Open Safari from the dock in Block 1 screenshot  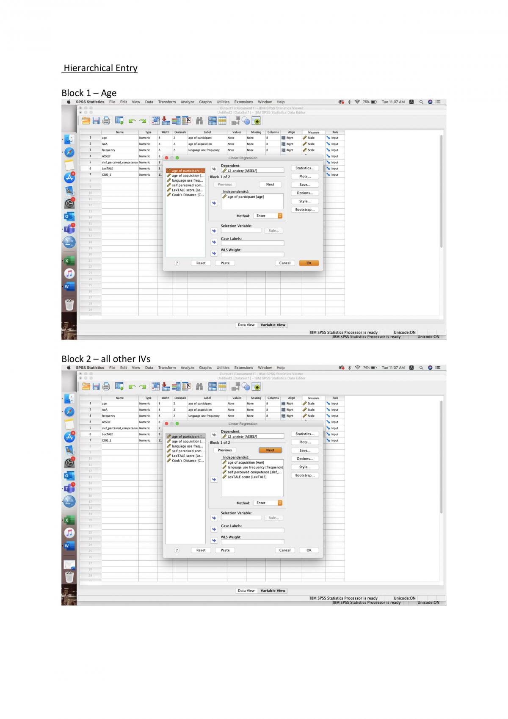click(69, 152)
